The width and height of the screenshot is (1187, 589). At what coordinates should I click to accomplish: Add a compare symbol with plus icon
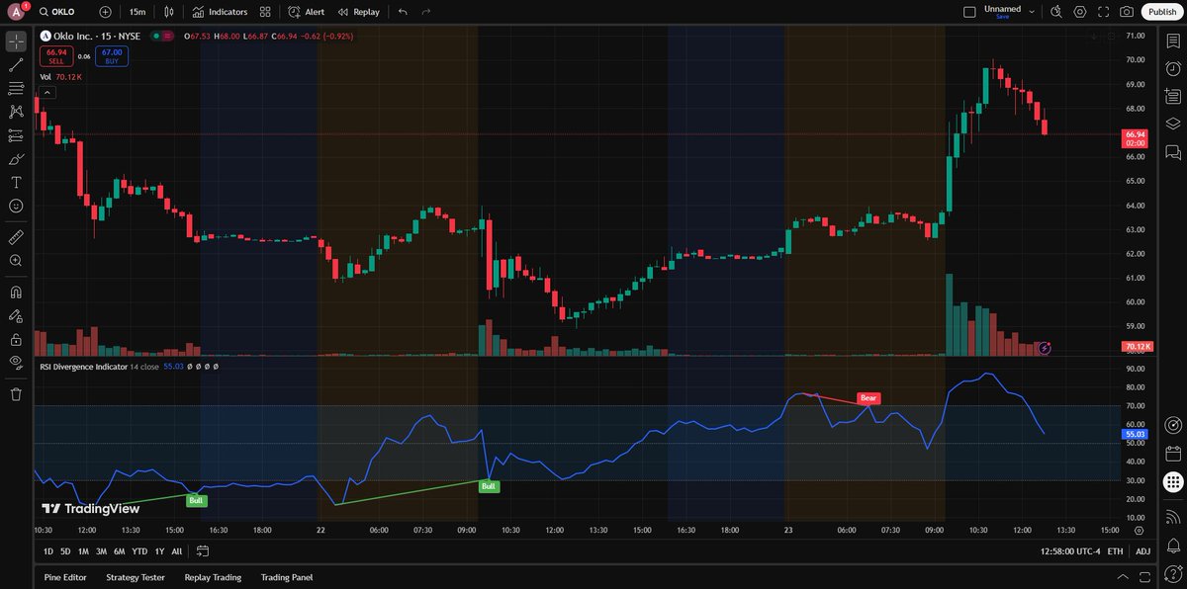click(x=106, y=12)
